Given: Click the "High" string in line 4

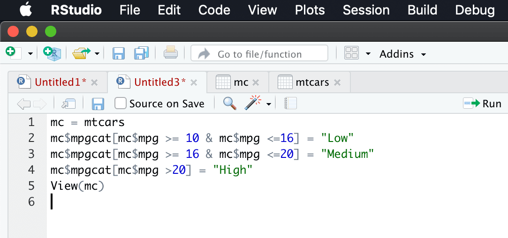Looking at the screenshot, I should tap(233, 170).
